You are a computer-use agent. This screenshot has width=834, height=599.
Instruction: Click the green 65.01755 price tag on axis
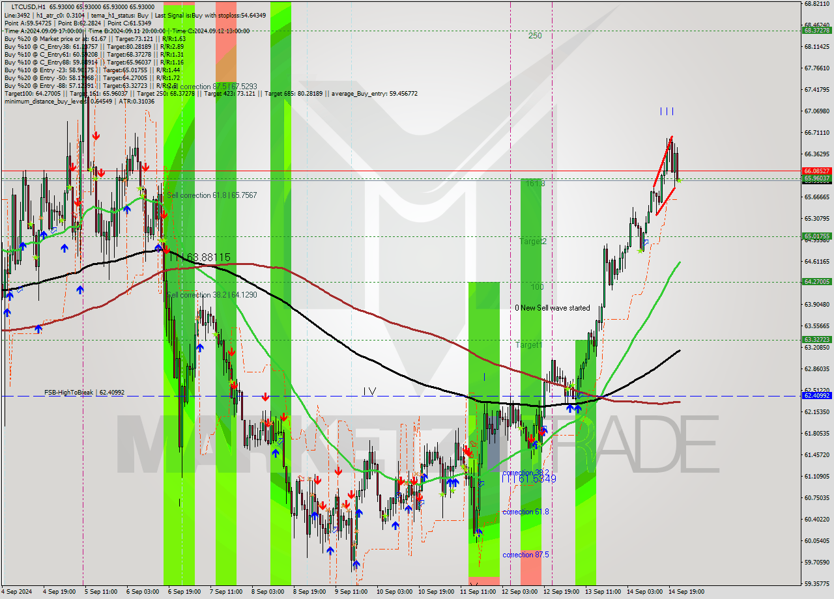(x=817, y=236)
